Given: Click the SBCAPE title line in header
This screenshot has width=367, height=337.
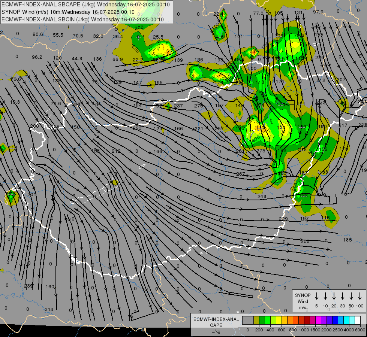Looking at the screenshot, I should (x=86, y=4).
